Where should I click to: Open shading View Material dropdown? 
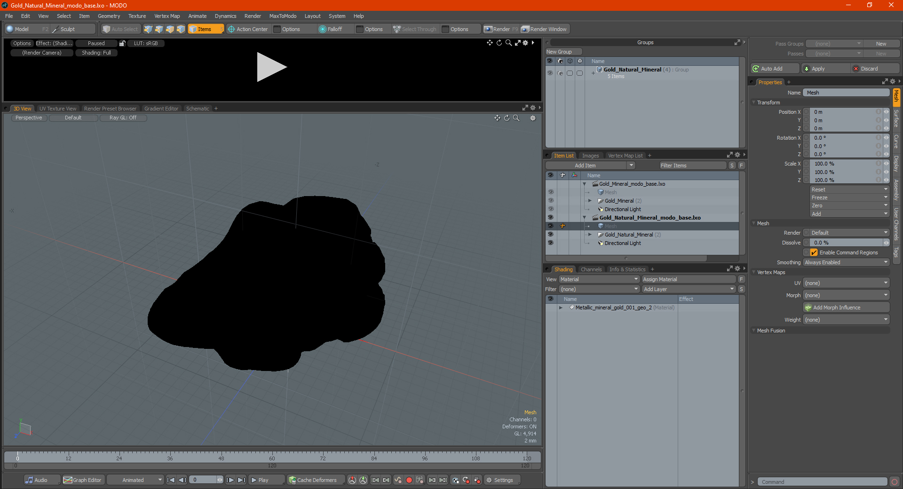click(x=599, y=279)
